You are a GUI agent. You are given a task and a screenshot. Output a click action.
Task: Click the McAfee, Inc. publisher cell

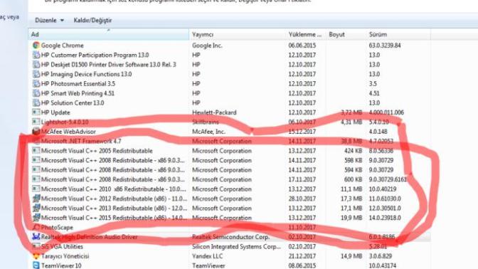208,132
